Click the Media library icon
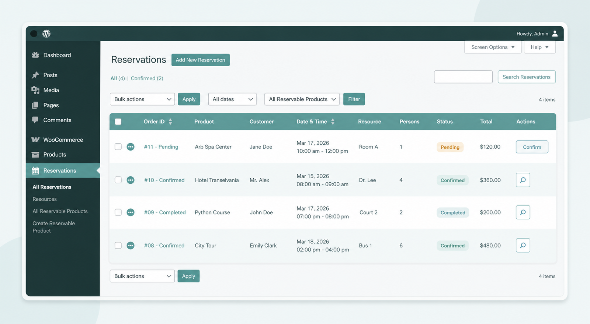Image resolution: width=590 pixels, height=324 pixels. [35, 90]
